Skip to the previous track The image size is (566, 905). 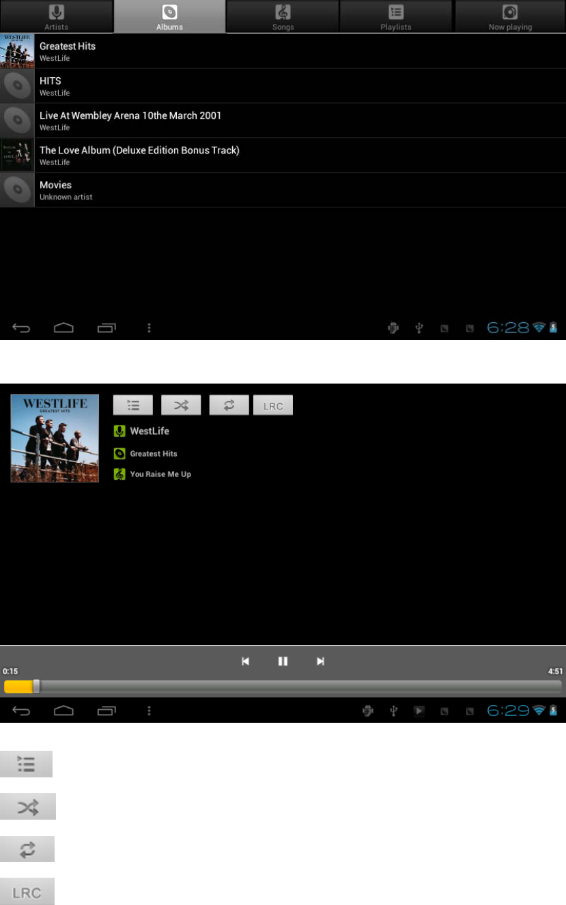pos(245,661)
